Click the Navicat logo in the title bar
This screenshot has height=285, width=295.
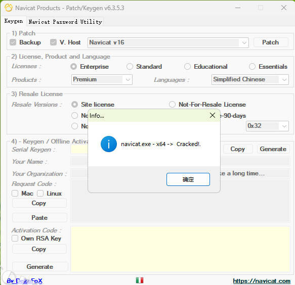point(9,8)
